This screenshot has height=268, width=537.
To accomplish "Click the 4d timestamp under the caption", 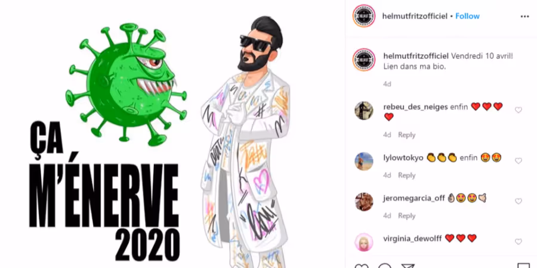I will tap(387, 84).
